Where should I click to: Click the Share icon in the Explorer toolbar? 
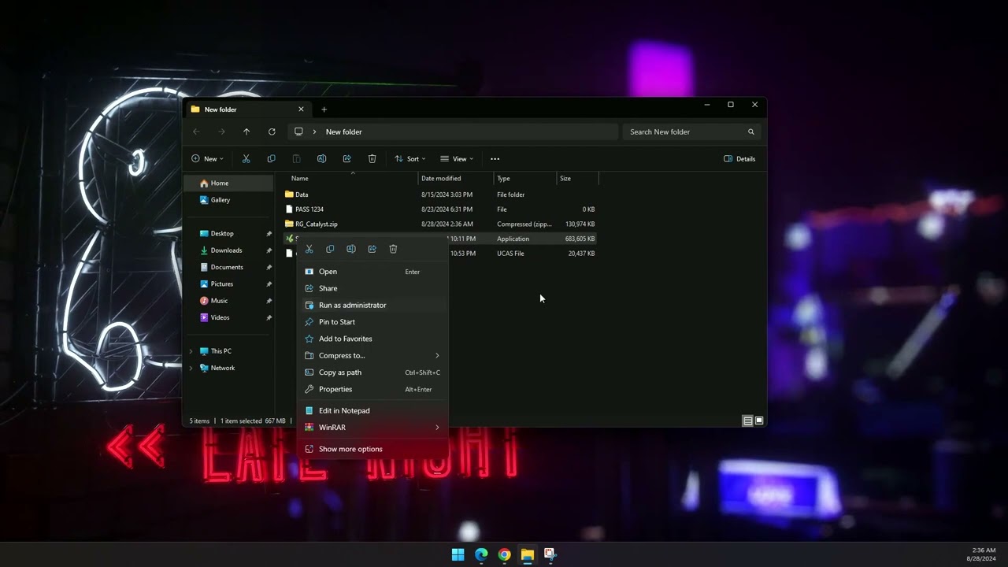(x=346, y=158)
